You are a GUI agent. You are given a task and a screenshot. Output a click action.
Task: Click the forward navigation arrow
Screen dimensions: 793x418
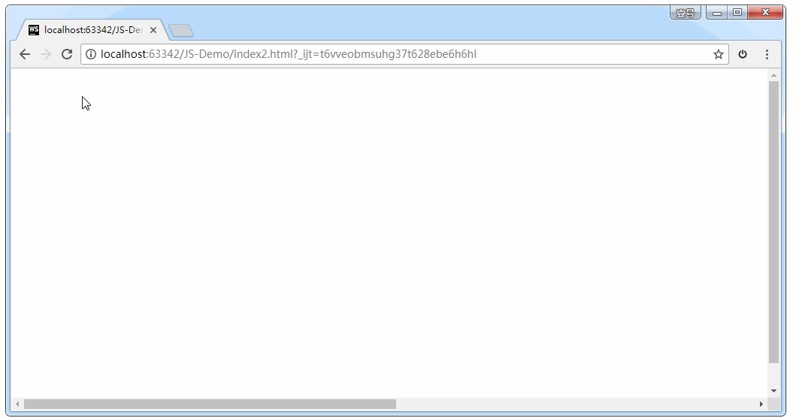(x=46, y=54)
